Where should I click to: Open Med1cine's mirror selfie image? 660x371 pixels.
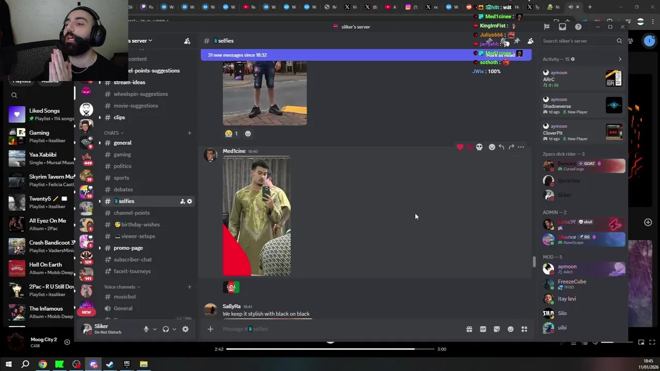[x=257, y=216]
